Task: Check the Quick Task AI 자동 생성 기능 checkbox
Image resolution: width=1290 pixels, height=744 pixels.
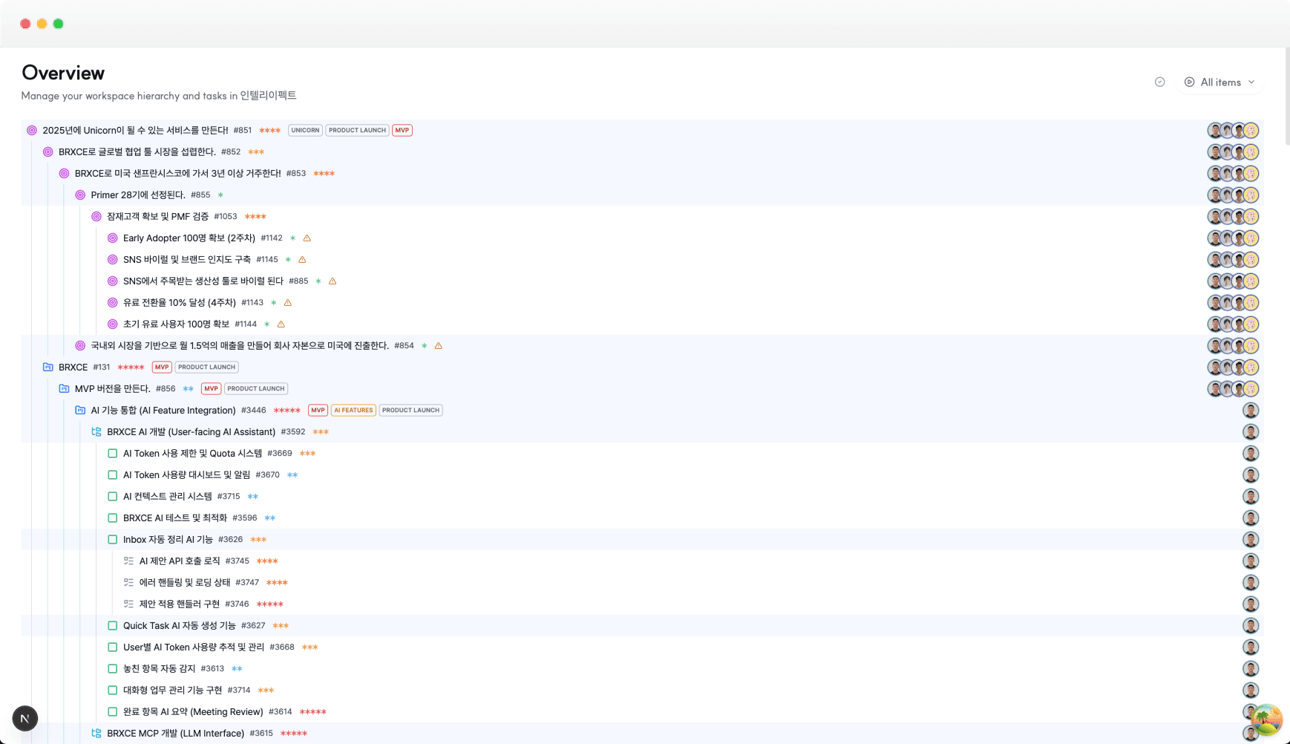Action: tap(112, 625)
